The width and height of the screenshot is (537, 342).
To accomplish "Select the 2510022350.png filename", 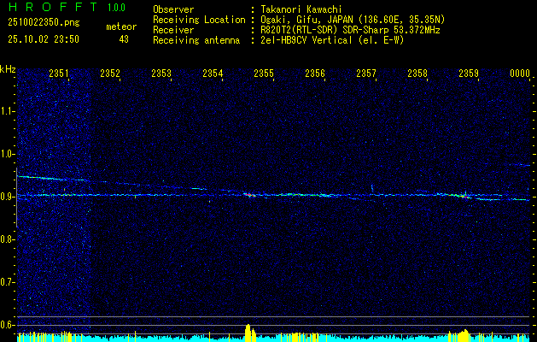I will point(42,23).
